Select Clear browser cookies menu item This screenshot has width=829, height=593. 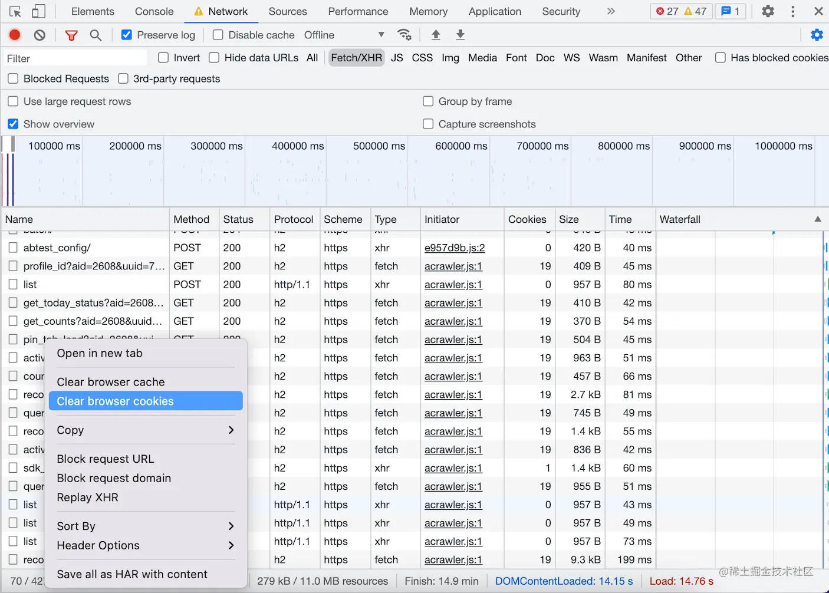(x=146, y=401)
